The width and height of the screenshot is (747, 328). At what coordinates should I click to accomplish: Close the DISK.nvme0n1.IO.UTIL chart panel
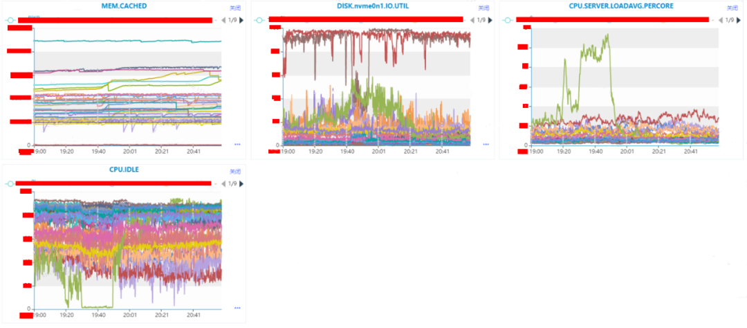(483, 8)
